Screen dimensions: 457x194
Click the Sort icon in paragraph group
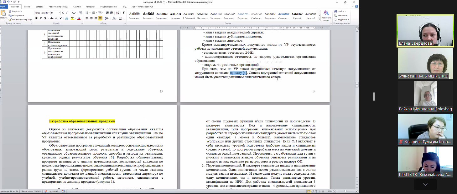118,13
